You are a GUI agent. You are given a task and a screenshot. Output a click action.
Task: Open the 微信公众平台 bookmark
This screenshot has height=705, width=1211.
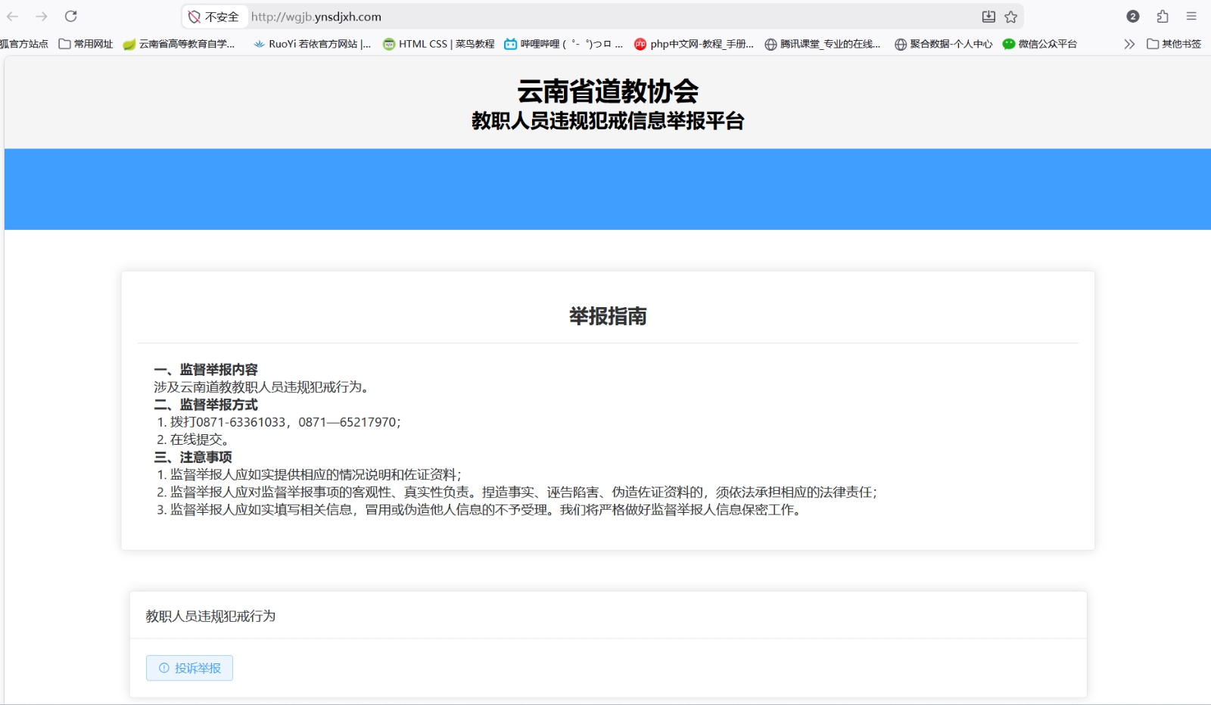(x=1040, y=44)
